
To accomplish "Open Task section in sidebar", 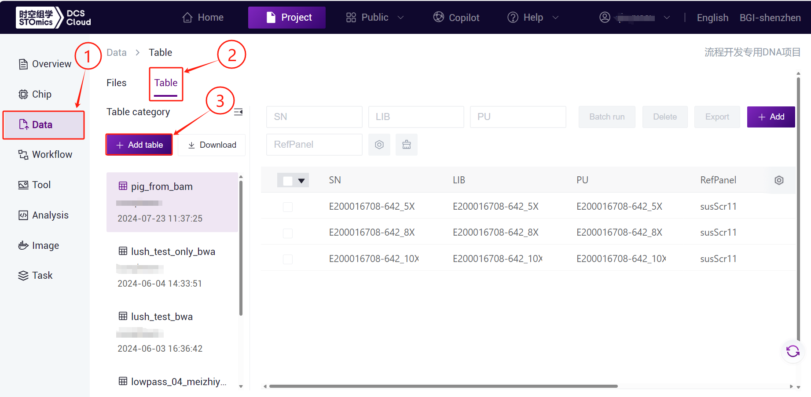I will click(35, 276).
